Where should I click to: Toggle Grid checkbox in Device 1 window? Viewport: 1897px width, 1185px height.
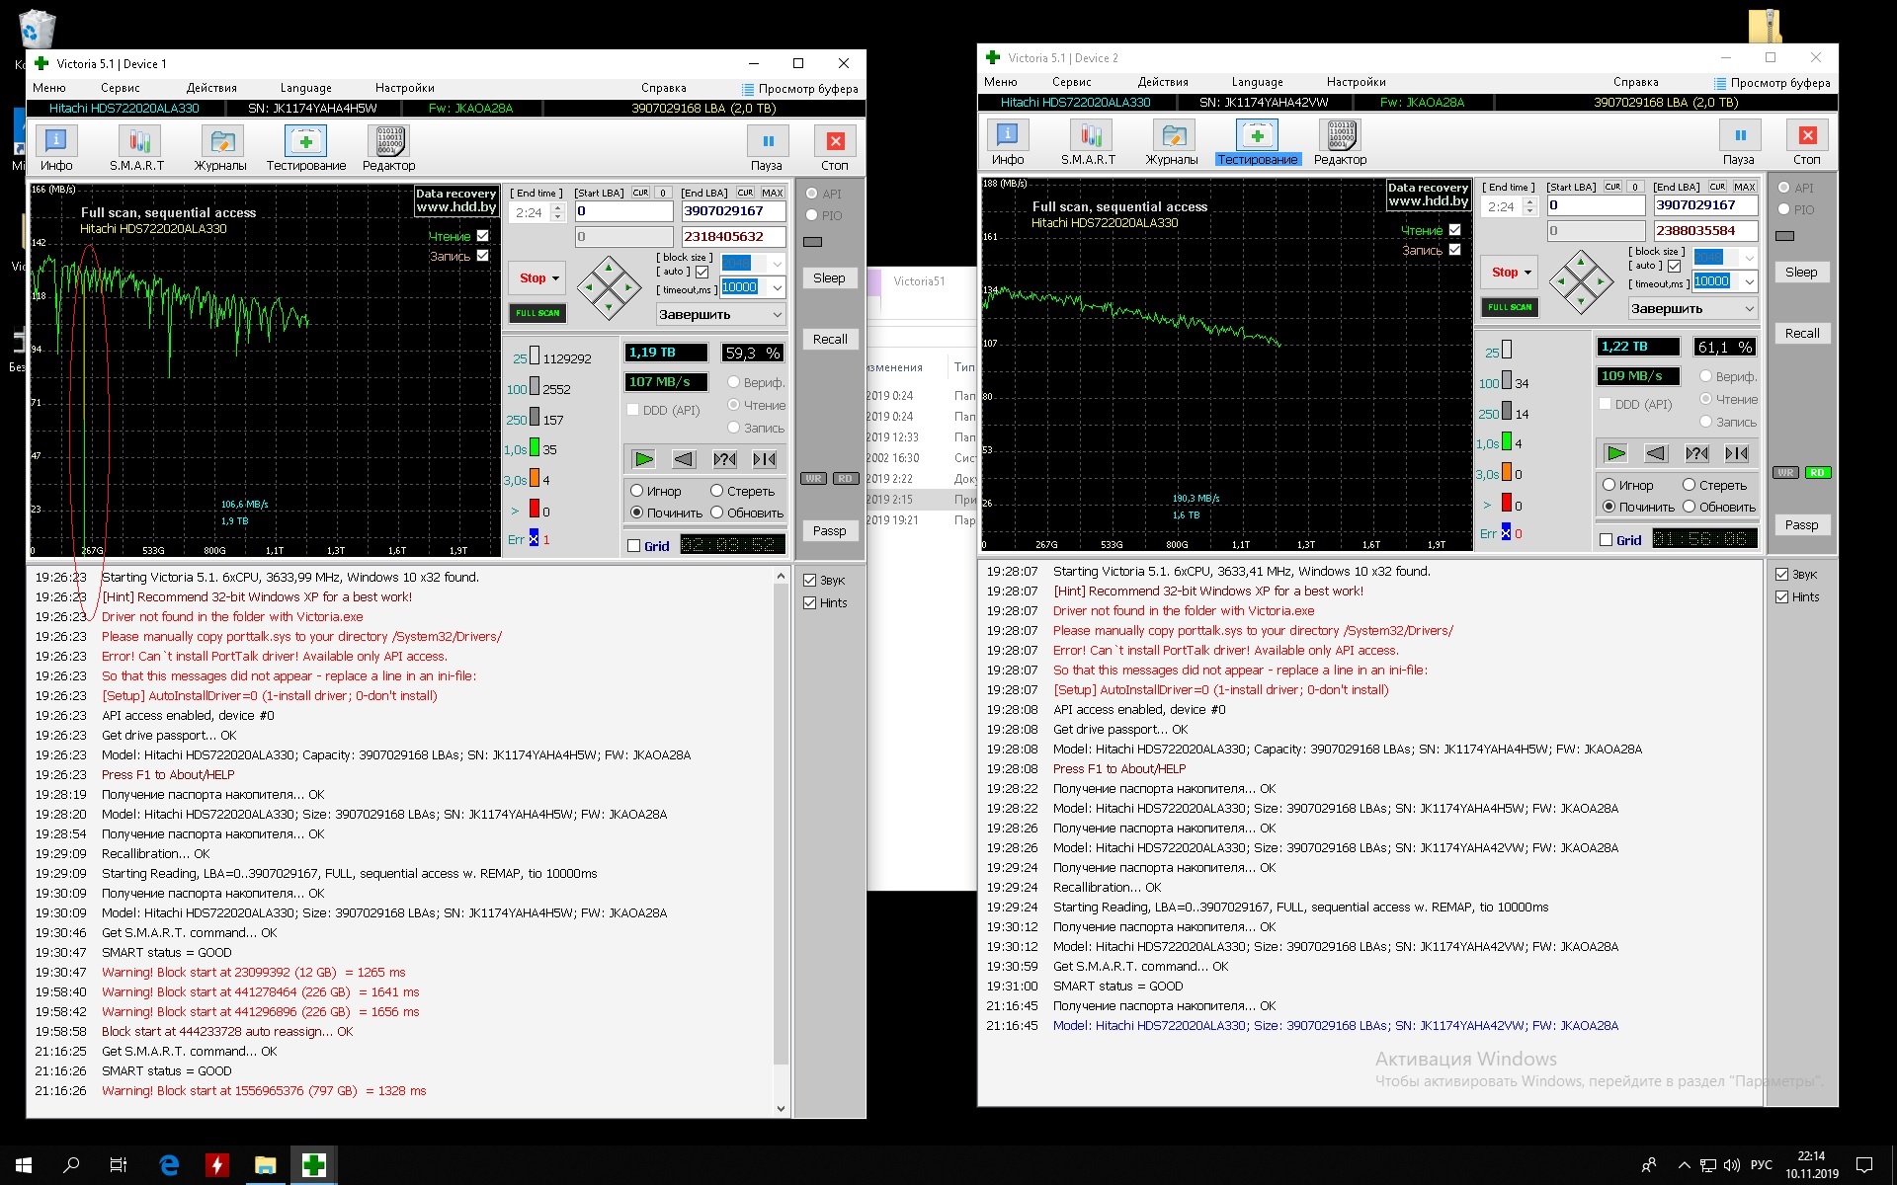tap(634, 546)
